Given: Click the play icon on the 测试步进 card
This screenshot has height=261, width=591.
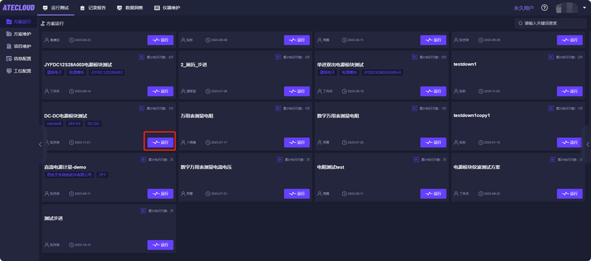Looking at the screenshot, I should pyautogui.click(x=142, y=210).
